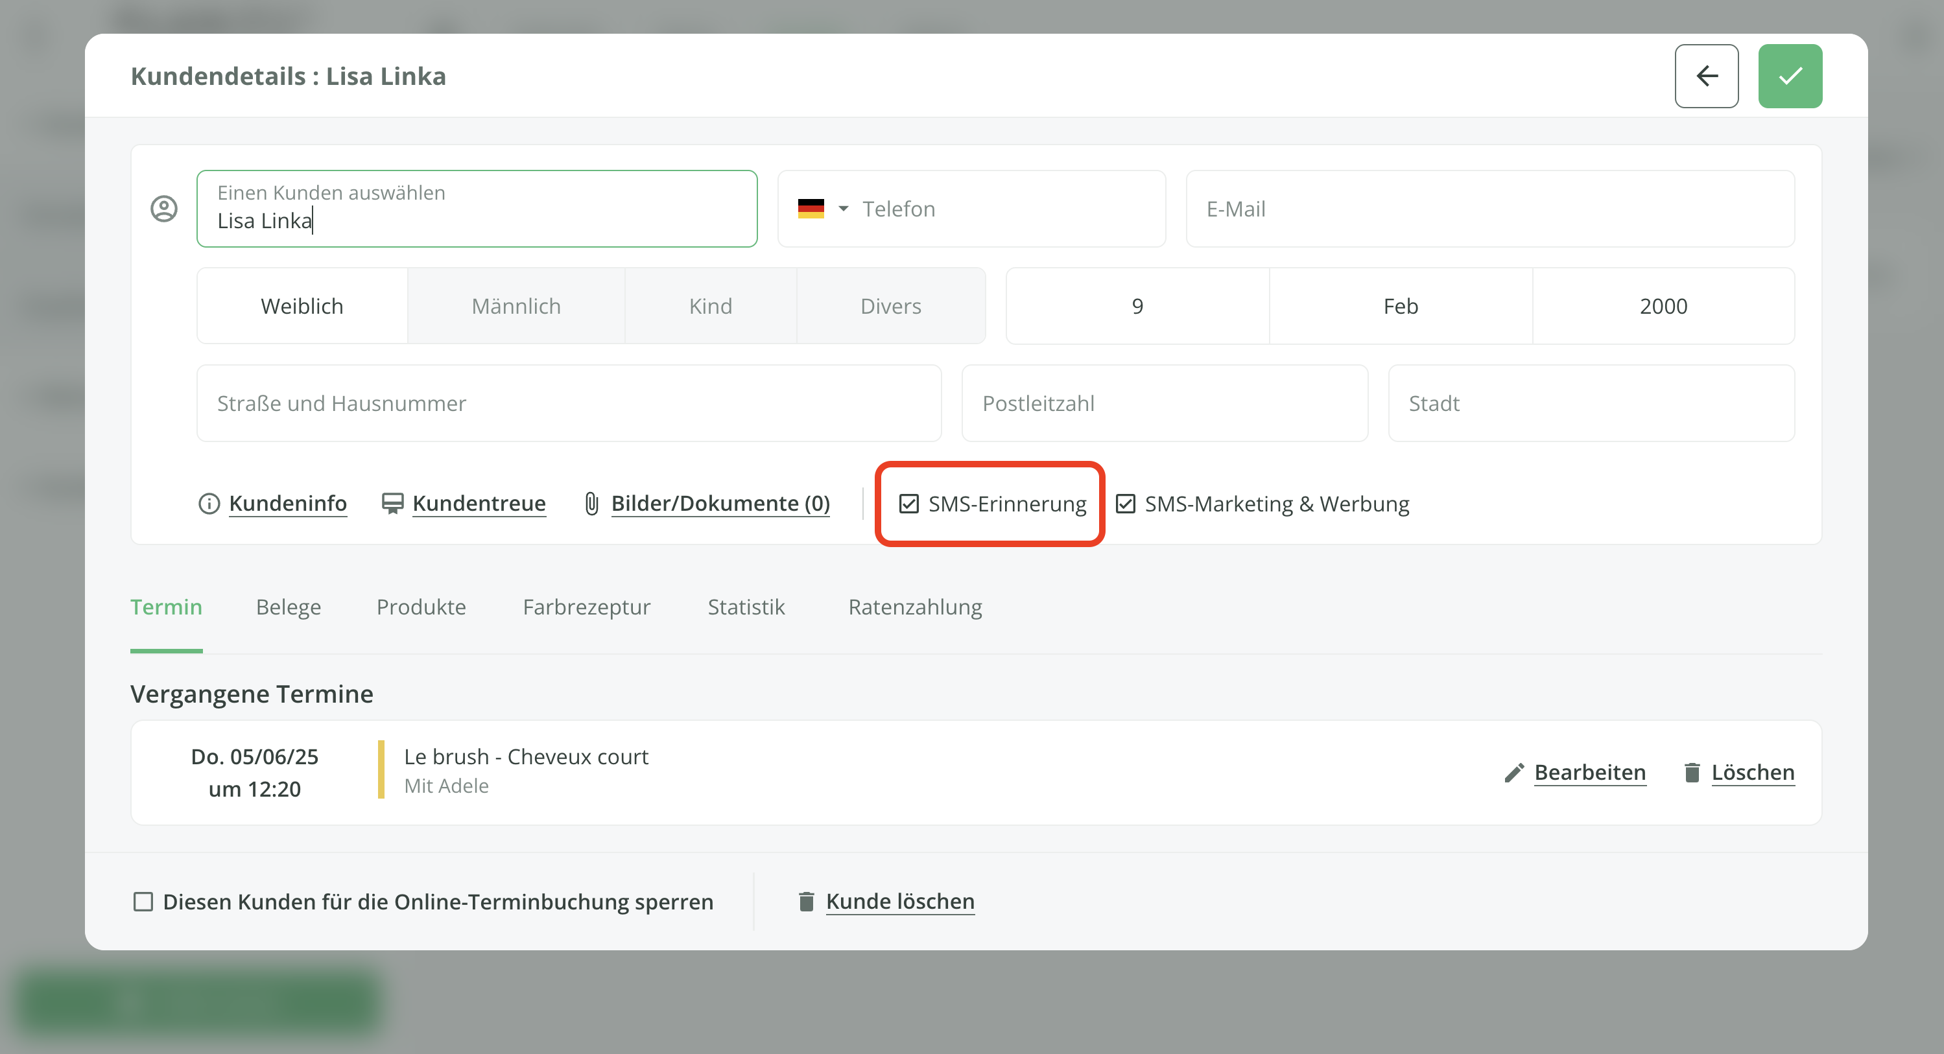The width and height of the screenshot is (1944, 1054).
Task: Click the customer profile avatar icon
Action: pyautogui.click(x=164, y=209)
